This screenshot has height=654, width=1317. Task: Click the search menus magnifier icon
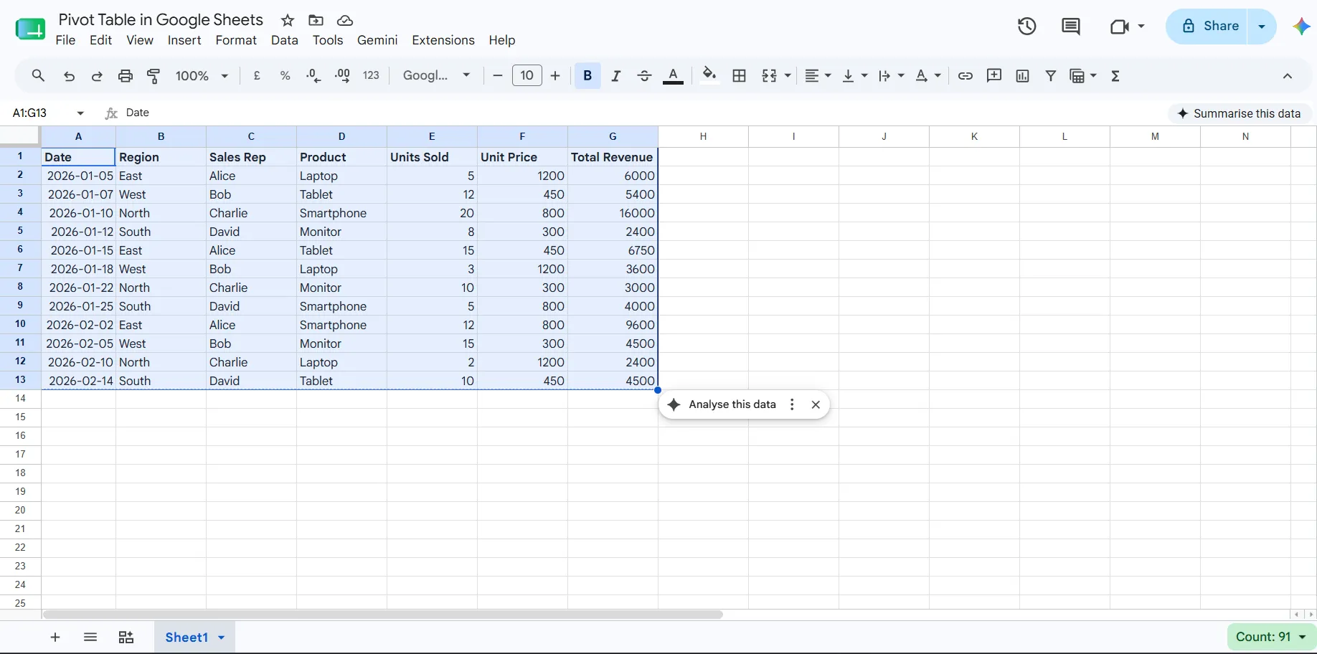coord(38,75)
